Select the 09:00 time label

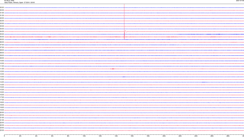(2, 56)
